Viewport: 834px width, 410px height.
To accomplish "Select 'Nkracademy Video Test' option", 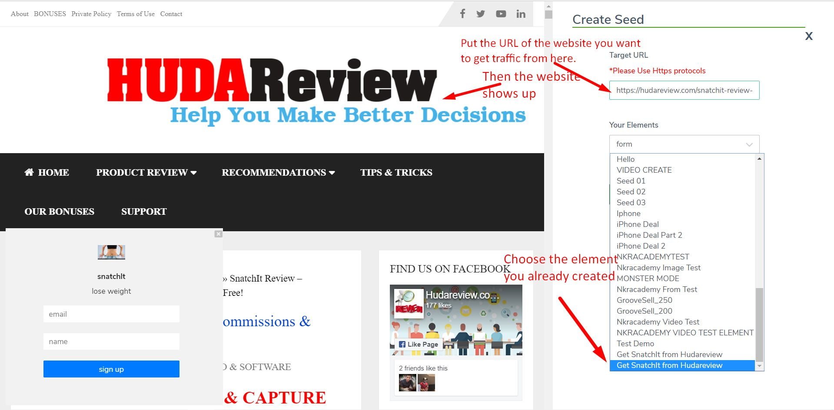I will pos(682,322).
